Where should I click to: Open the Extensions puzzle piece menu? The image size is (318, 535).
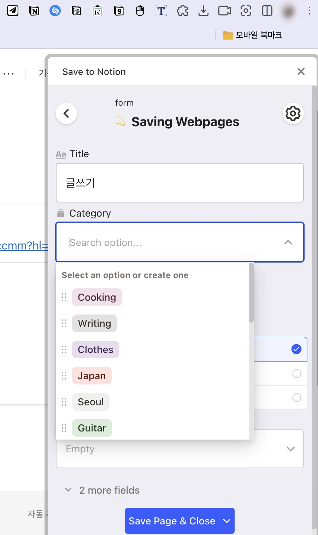click(182, 11)
